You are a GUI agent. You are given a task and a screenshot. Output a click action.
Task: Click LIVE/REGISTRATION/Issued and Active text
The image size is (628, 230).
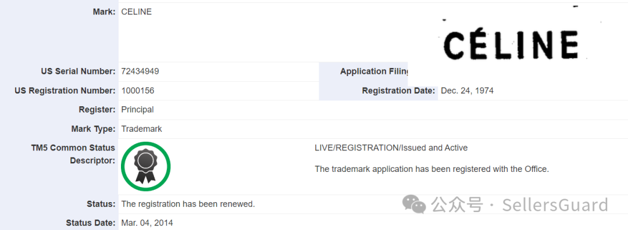click(391, 148)
